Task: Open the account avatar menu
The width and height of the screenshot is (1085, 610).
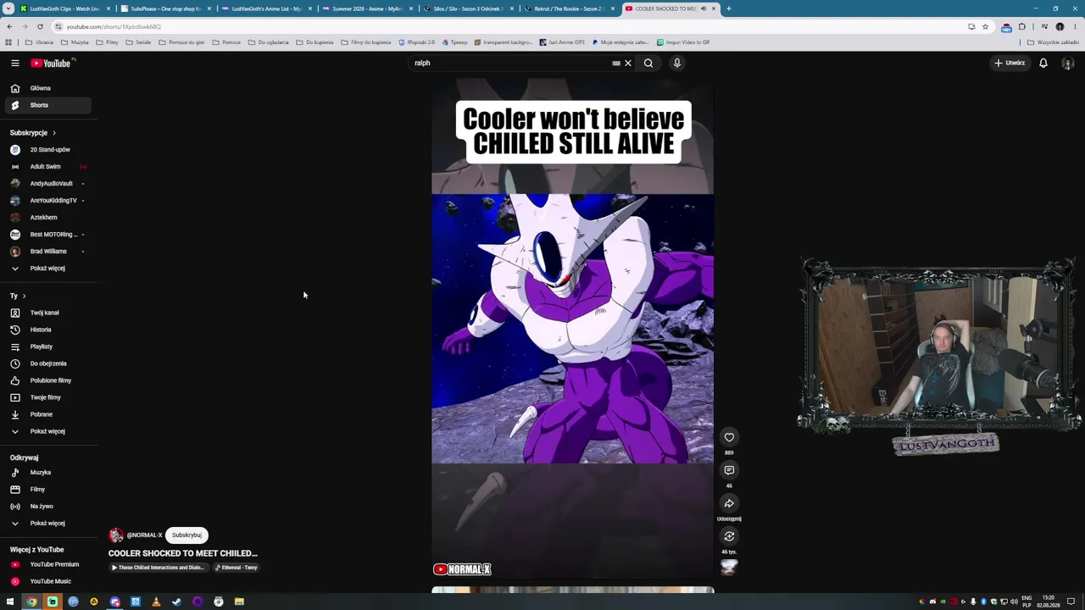Action: pos(1068,63)
